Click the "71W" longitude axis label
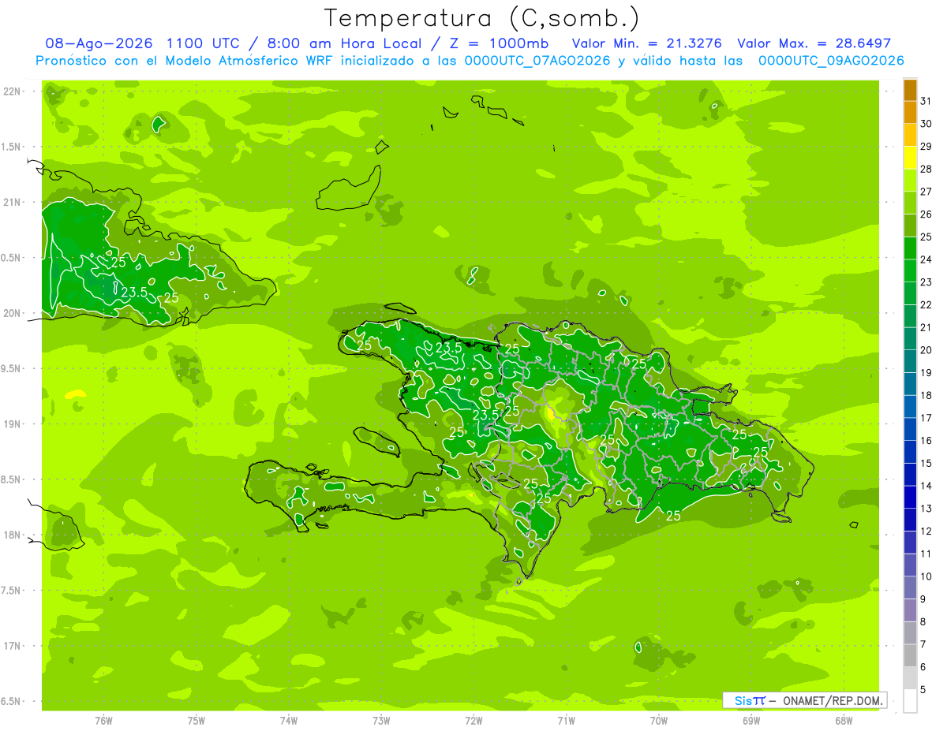 pos(566,720)
